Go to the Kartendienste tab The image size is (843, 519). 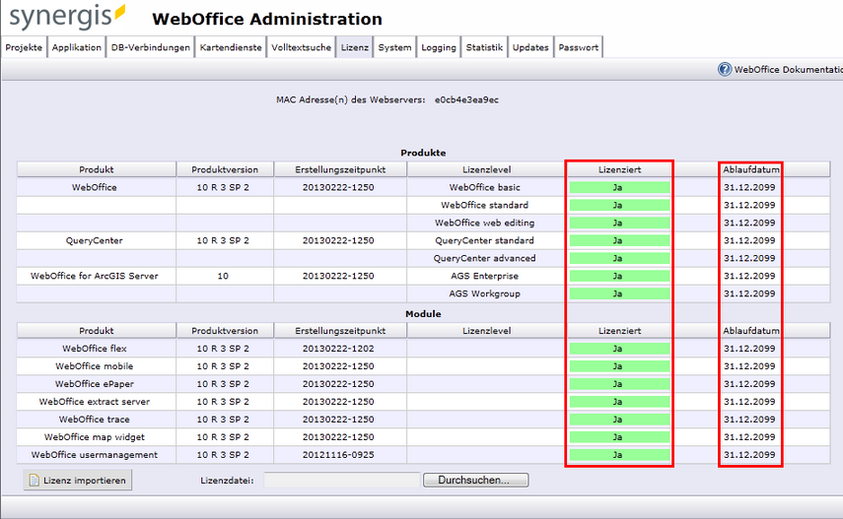point(231,47)
